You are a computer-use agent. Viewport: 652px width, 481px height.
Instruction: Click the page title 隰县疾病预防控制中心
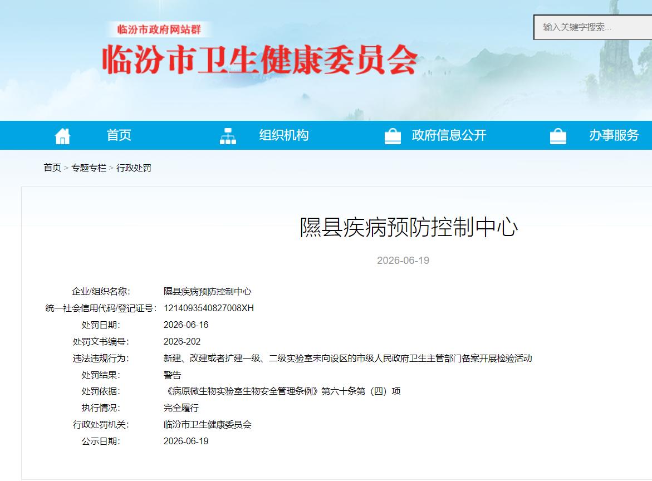coord(409,227)
